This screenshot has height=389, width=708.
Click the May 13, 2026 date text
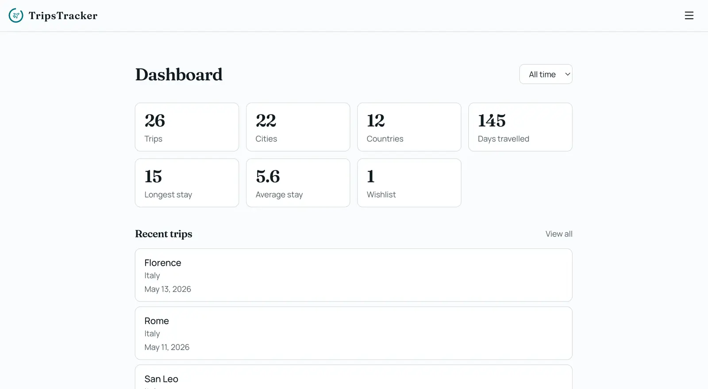168,289
